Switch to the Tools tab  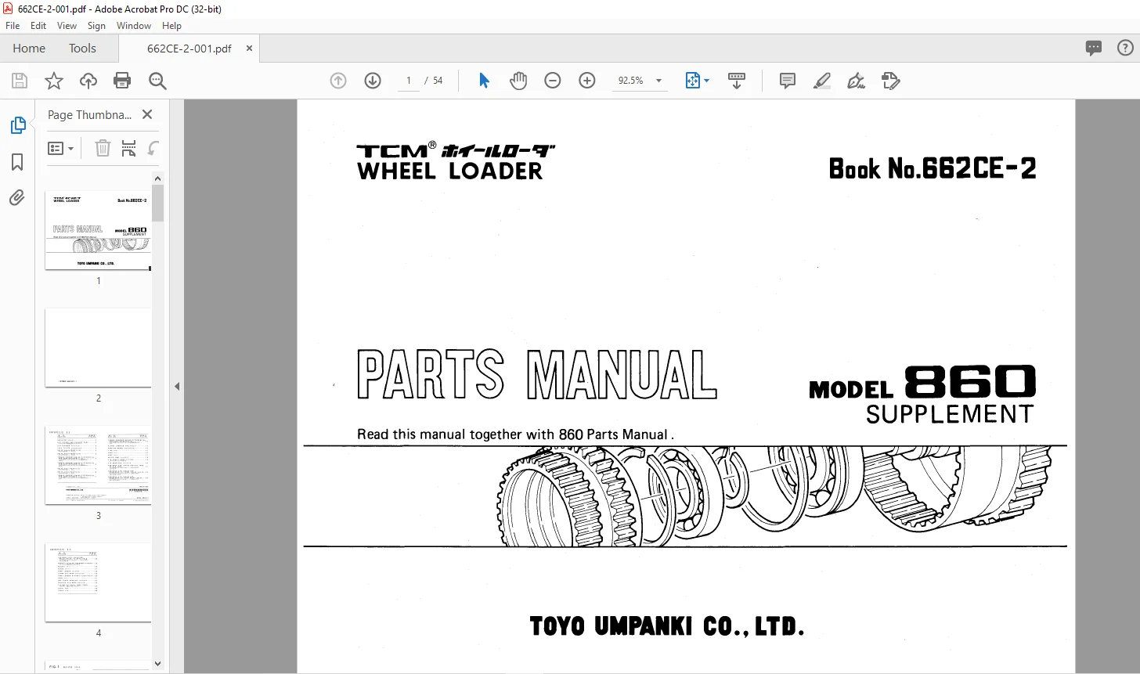point(82,48)
